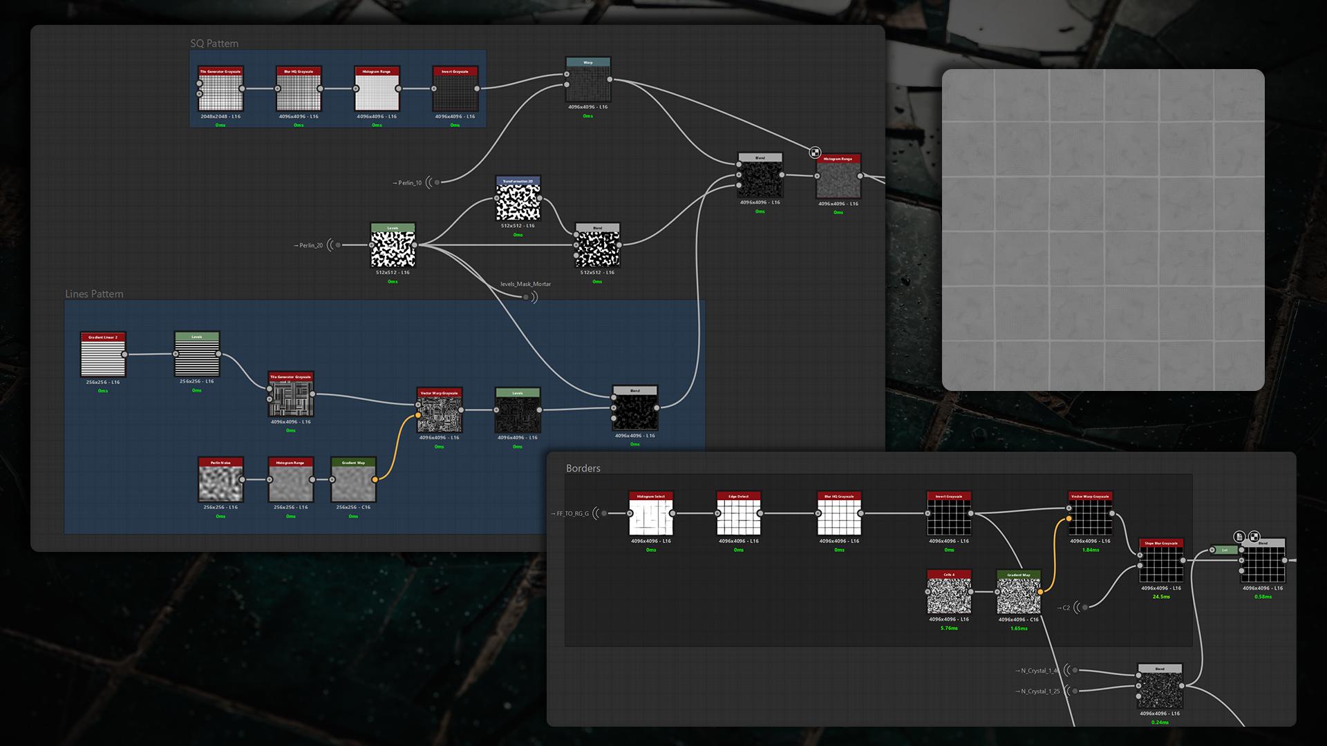Viewport: 1327px width, 746px height.
Task: Click the Lines Pattern frame title
Action: click(x=94, y=294)
